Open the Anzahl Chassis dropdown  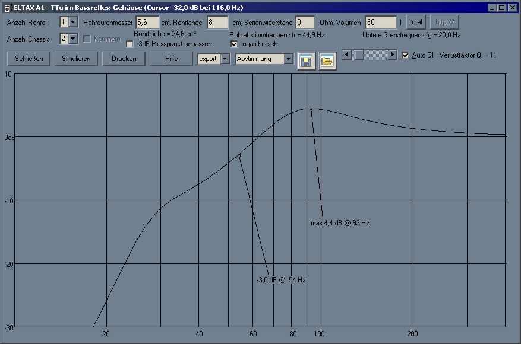click(x=72, y=39)
